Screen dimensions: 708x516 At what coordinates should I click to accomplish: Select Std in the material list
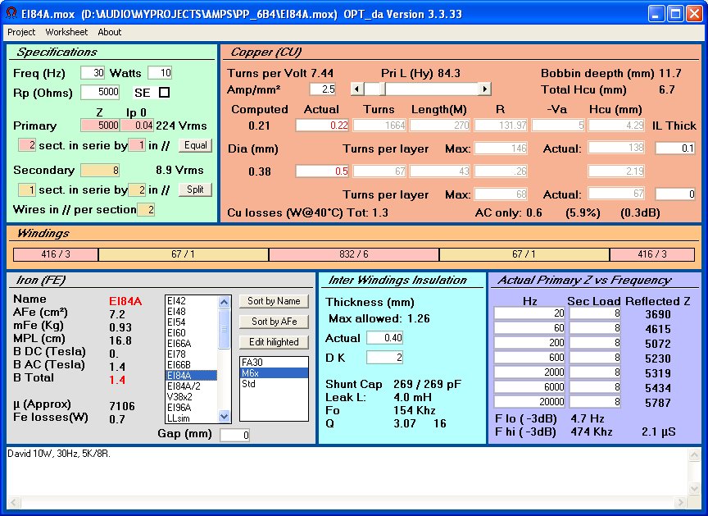tap(274, 384)
